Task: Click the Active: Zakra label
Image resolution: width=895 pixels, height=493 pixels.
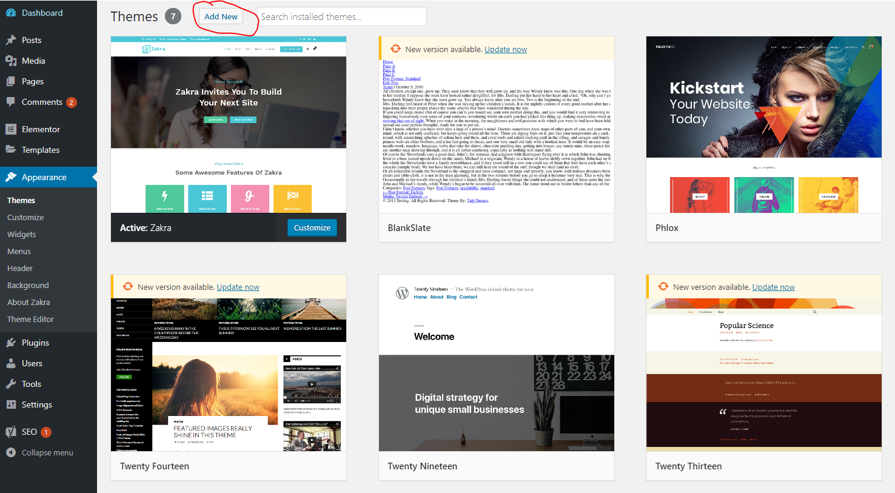Action: coord(146,227)
